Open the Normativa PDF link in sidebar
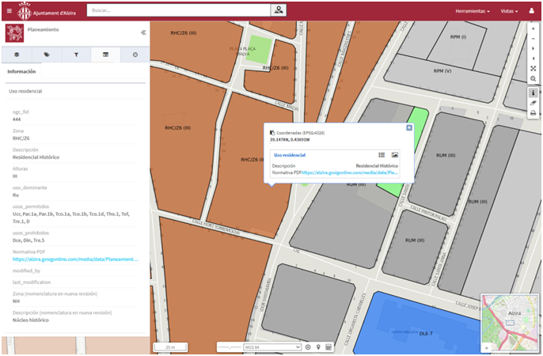Screen dimensions: 543x356 coord(75,259)
